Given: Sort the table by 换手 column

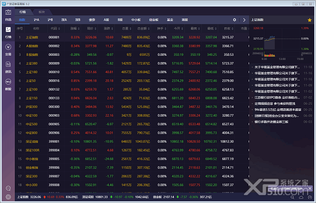Looking at the screenshot, I should coord(161,28).
